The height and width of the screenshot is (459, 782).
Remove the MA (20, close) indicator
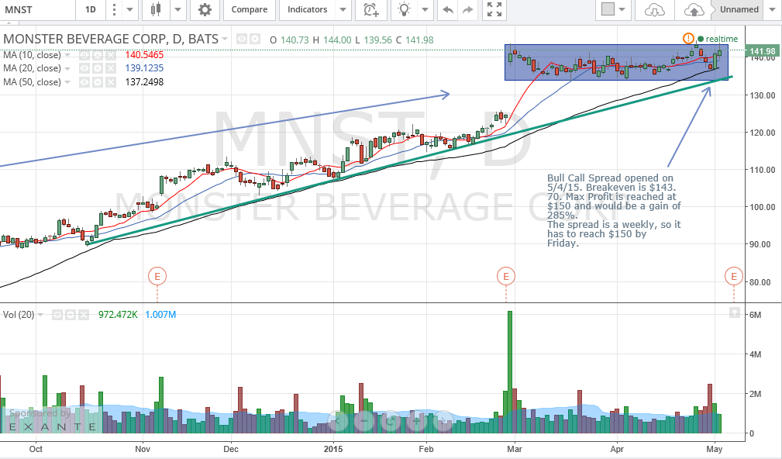[x=110, y=68]
